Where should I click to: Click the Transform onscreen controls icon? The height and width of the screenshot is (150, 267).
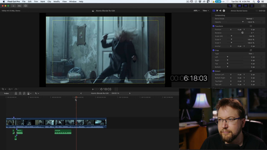click(x=251, y=26)
